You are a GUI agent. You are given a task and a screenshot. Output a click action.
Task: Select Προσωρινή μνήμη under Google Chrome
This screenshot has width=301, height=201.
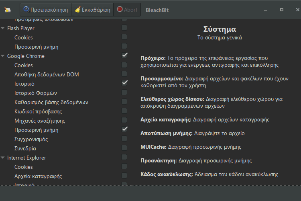pos(36,130)
